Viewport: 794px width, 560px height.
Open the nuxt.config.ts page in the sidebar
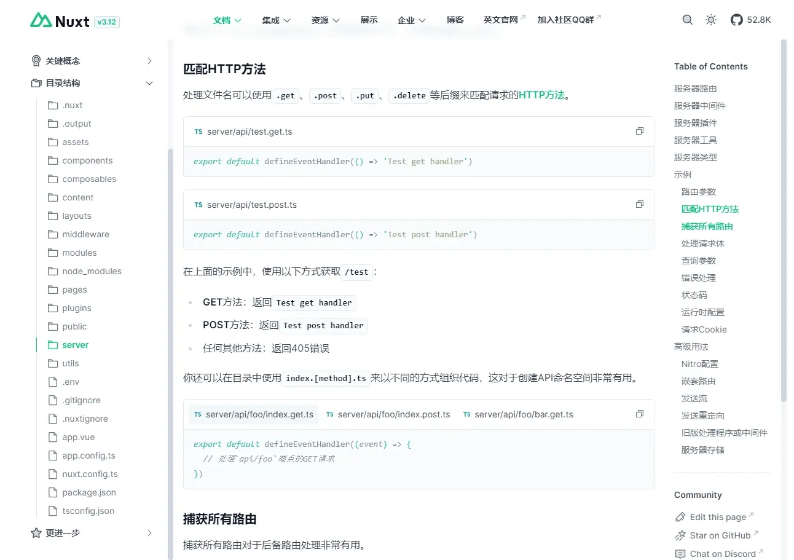tap(90, 474)
